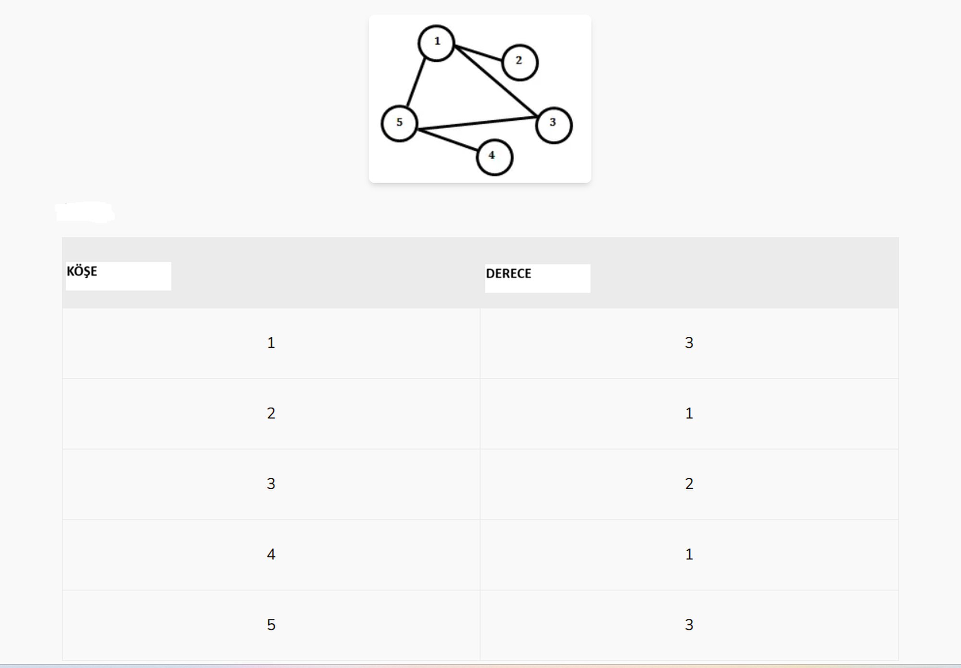Click the DERECE value in vertex 1's row

[689, 343]
